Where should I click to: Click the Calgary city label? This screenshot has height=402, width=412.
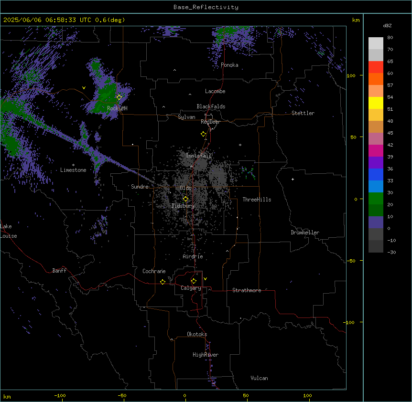191,288
